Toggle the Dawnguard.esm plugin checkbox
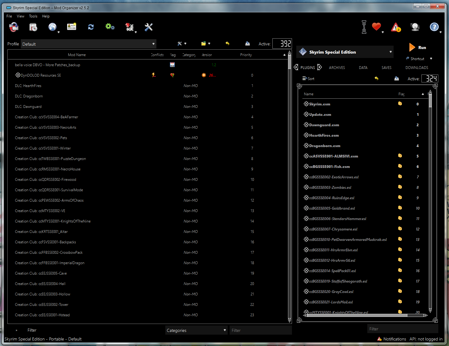This screenshot has height=346, width=449. point(306,125)
